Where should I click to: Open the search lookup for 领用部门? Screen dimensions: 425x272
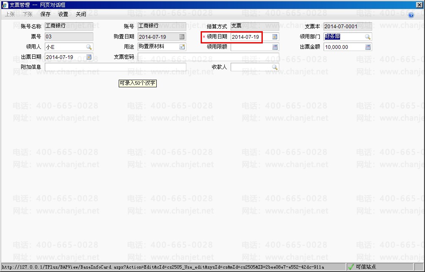point(368,37)
